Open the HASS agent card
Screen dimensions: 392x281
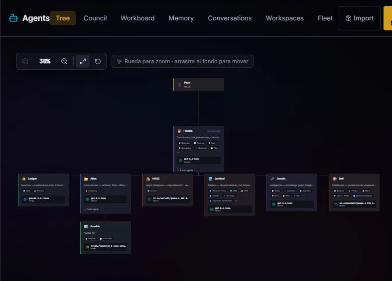pos(168,190)
